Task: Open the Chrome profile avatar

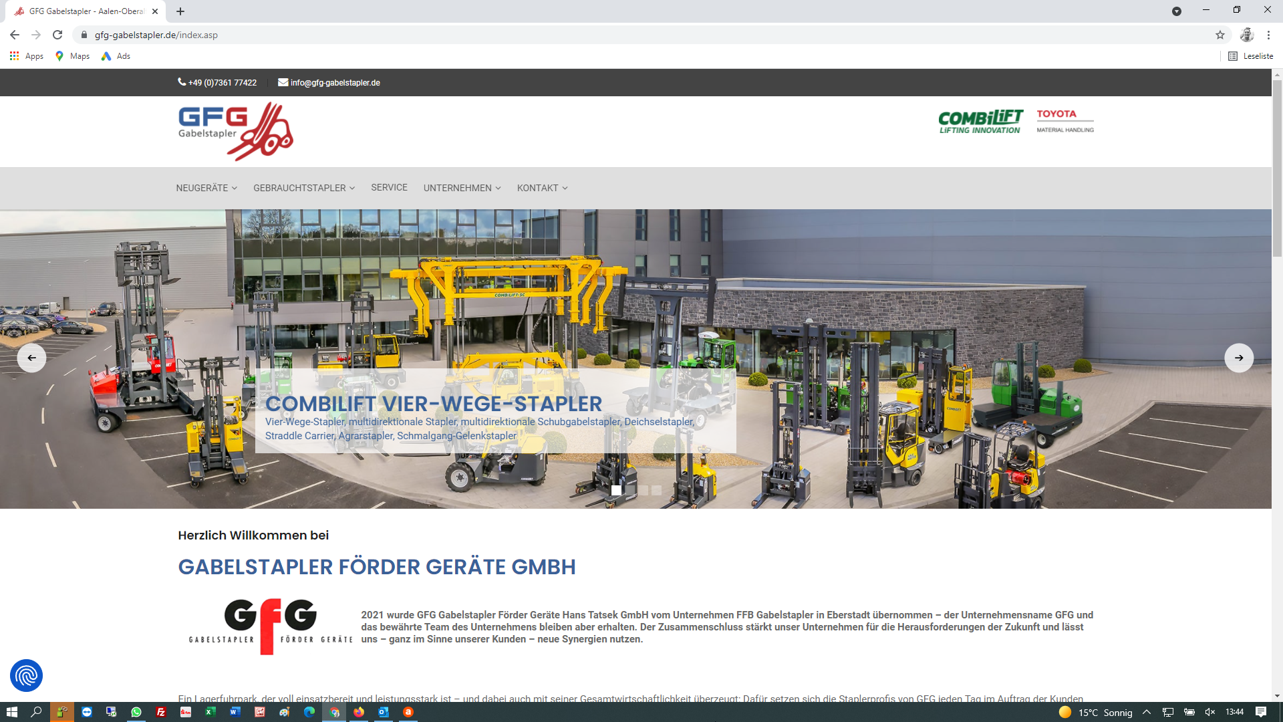Action: coord(1246,35)
